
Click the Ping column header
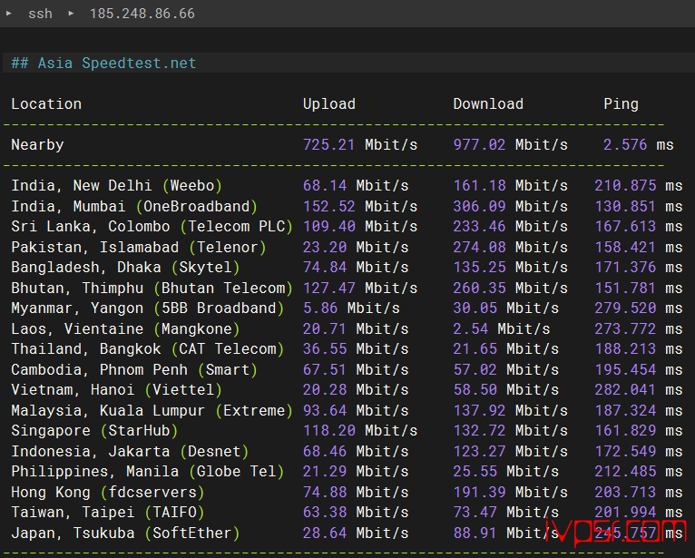tap(621, 103)
